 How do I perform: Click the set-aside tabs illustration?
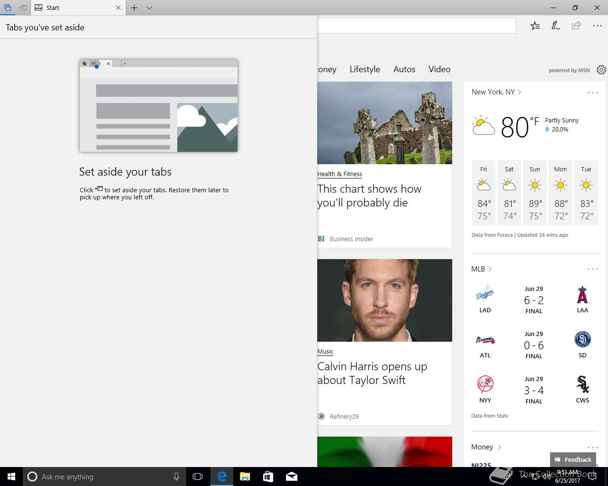coord(159,105)
